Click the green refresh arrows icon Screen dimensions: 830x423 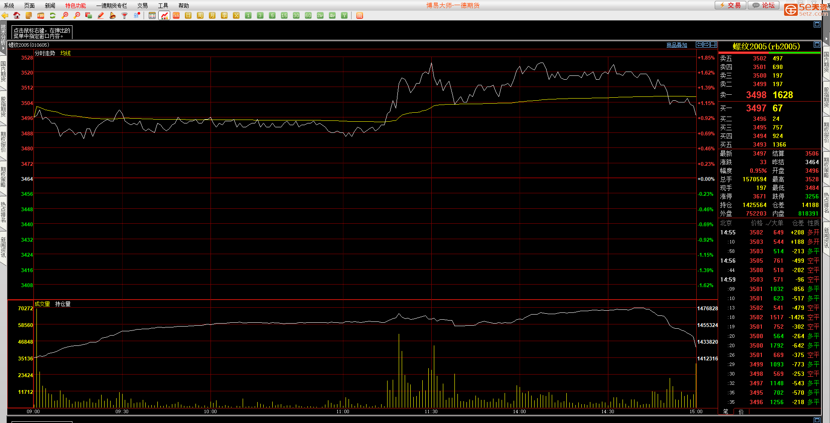tap(53, 15)
